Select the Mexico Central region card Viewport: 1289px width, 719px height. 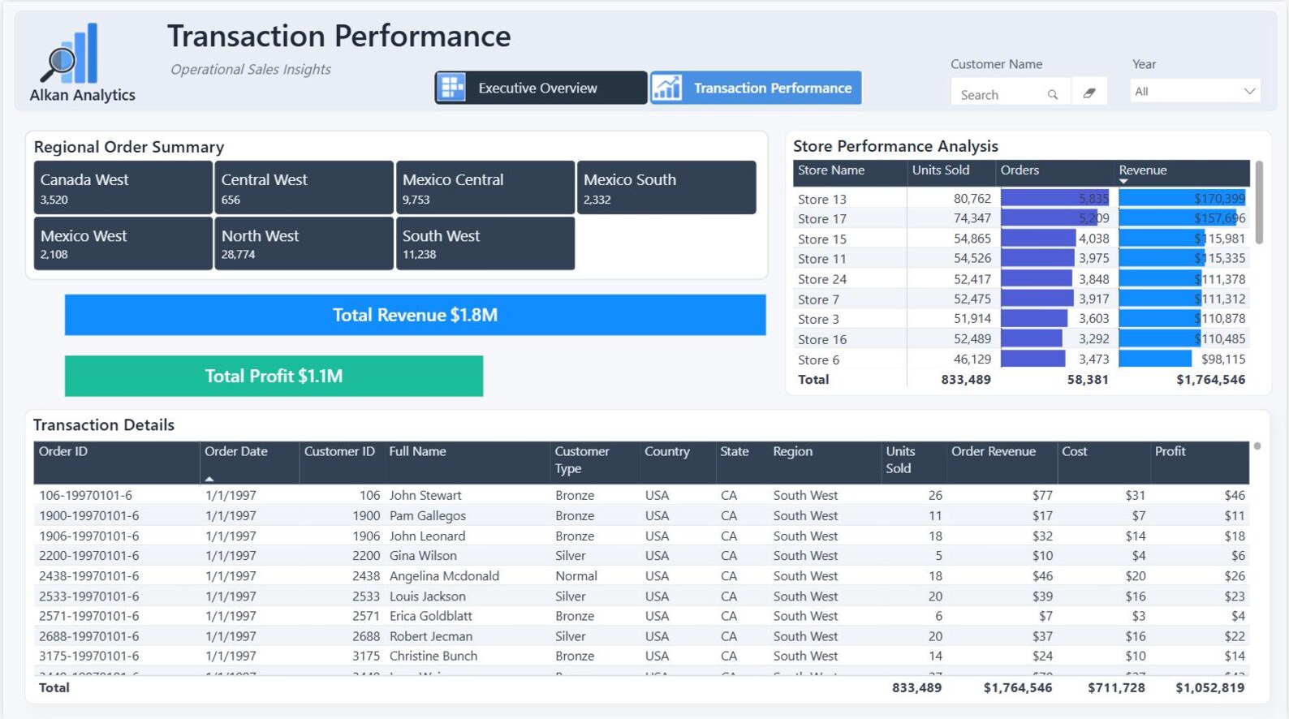[x=485, y=187]
